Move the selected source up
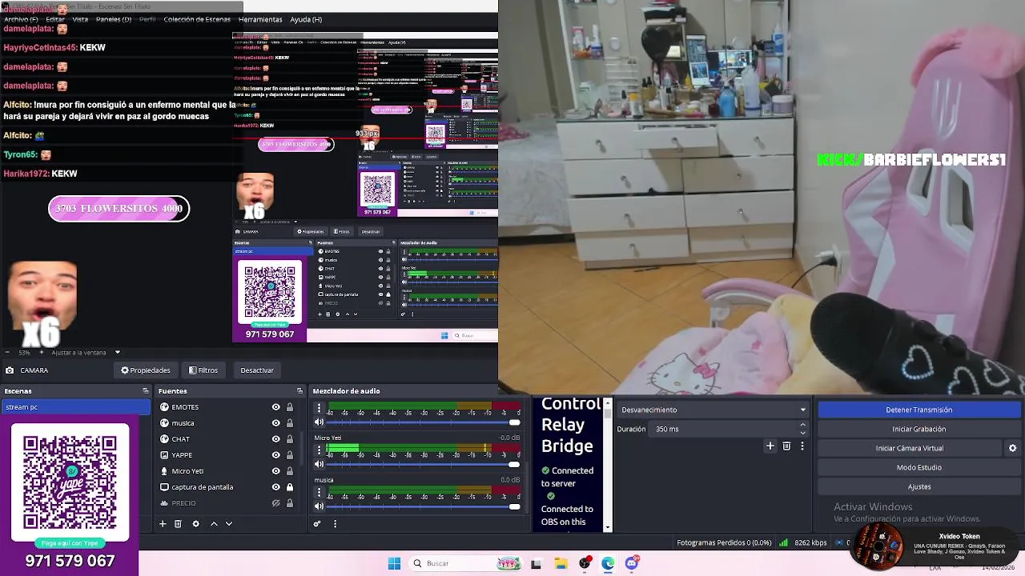 click(214, 524)
